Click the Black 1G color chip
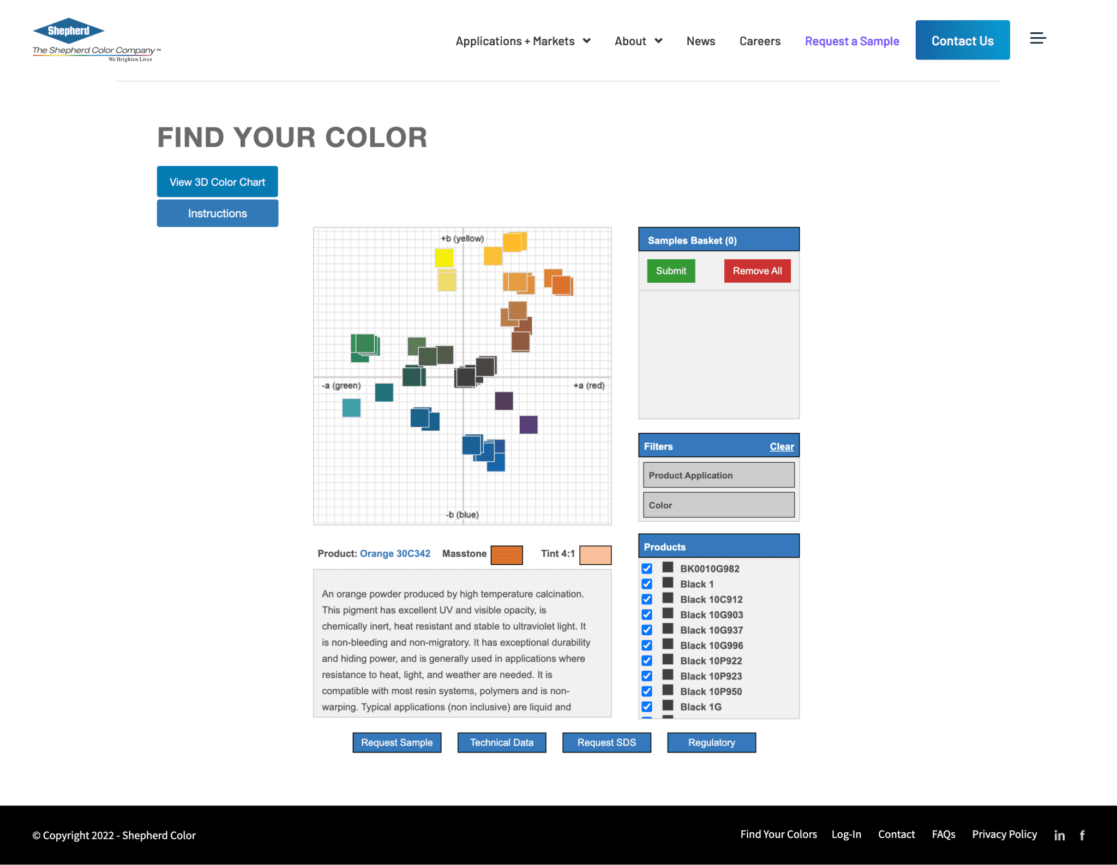The height and width of the screenshot is (865, 1117). (668, 705)
